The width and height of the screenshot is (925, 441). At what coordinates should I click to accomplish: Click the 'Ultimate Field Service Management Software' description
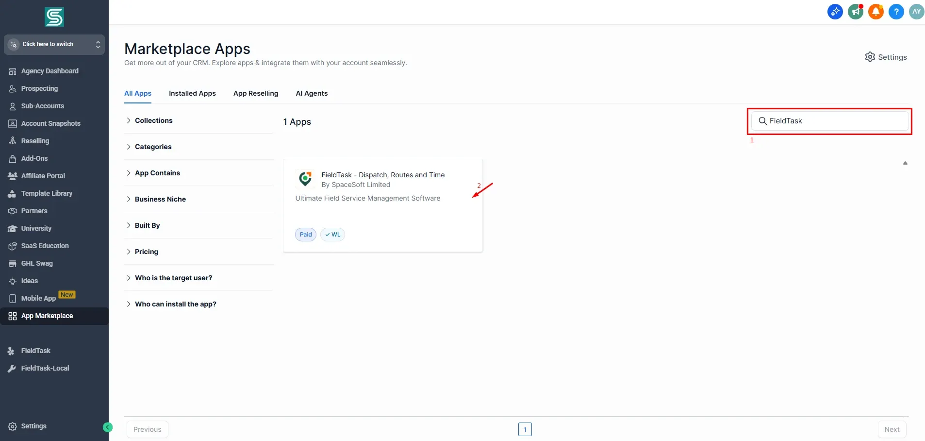(x=368, y=199)
